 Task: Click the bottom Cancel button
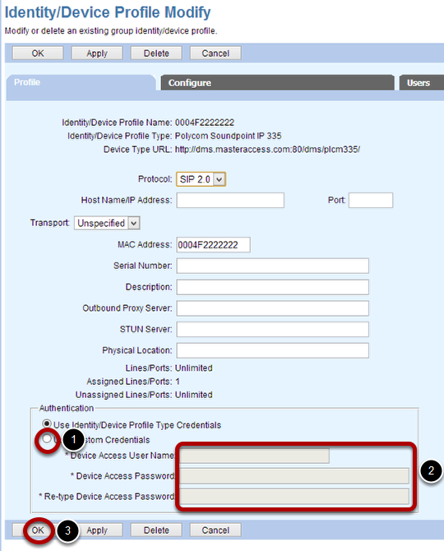pyautogui.click(x=215, y=530)
